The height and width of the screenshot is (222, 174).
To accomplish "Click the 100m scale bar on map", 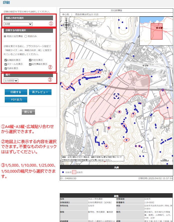I will [164, 160].
